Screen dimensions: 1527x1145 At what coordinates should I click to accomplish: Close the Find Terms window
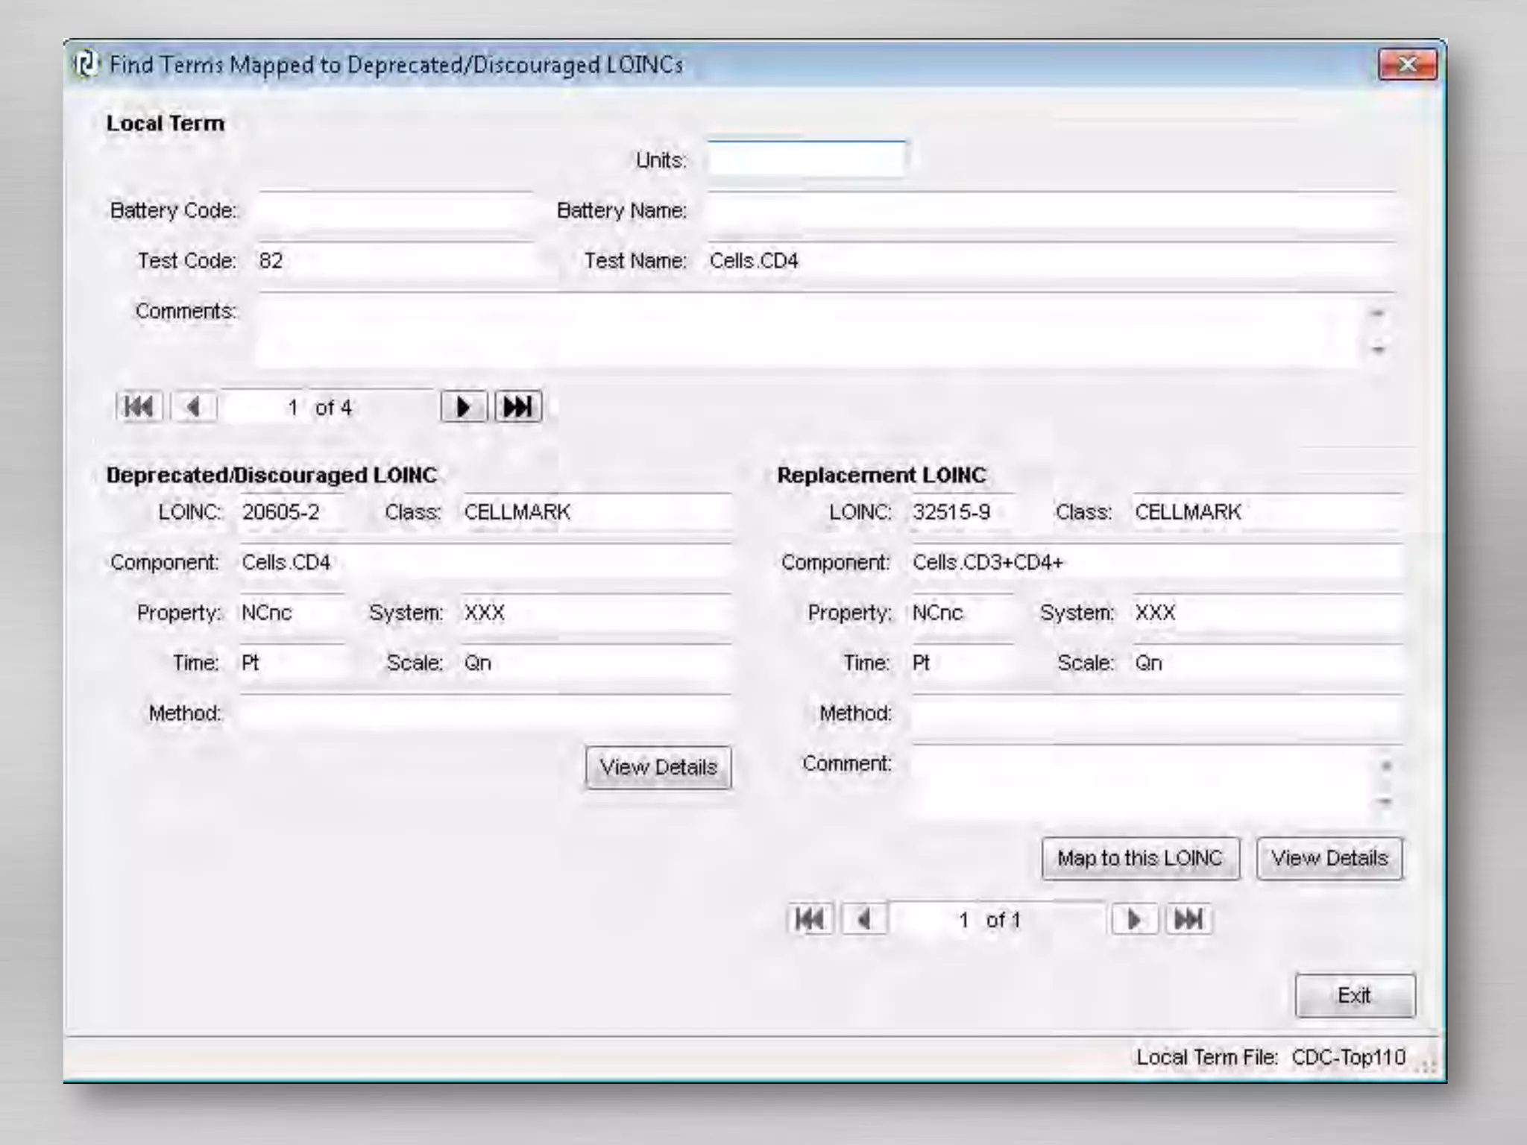point(1407,65)
